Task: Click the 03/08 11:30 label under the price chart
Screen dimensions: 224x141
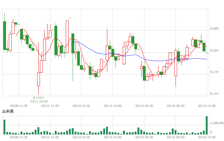Action: (x=19, y=106)
